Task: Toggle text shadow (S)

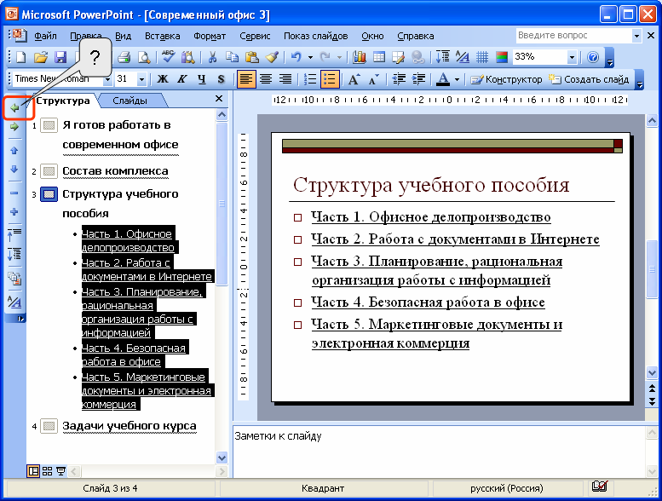Action: coord(221,79)
